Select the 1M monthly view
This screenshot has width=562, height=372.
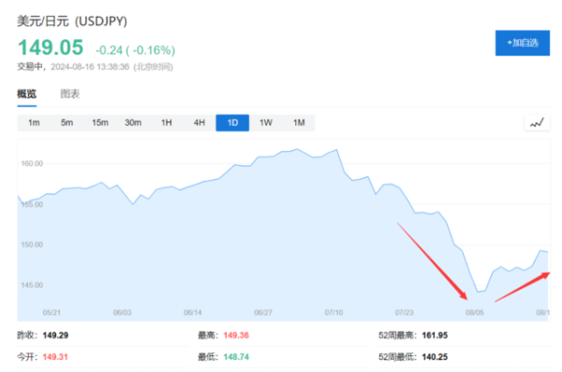[x=299, y=123]
